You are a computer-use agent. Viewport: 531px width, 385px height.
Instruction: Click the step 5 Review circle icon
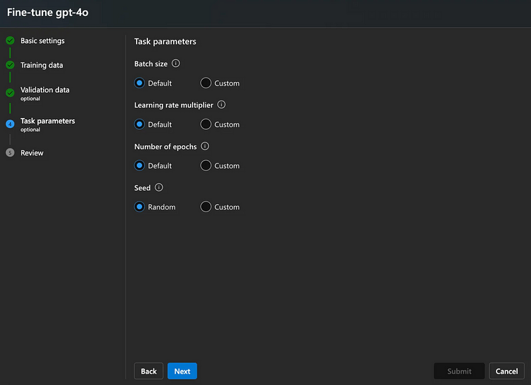click(10, 153)
